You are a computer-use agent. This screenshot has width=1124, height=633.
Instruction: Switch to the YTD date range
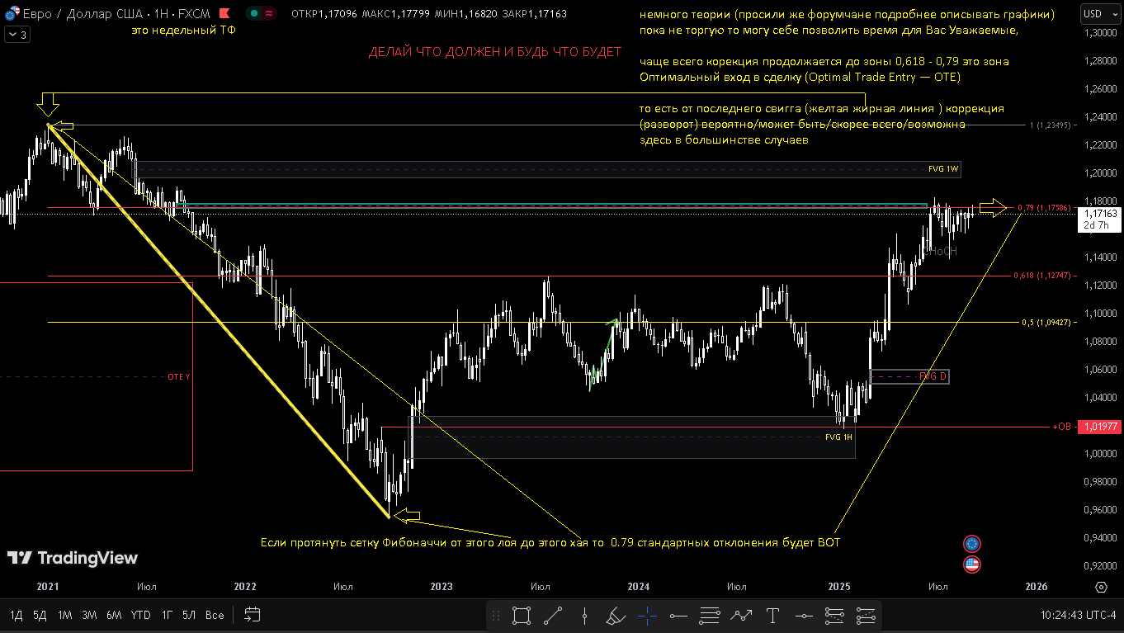tap(140, 615)
